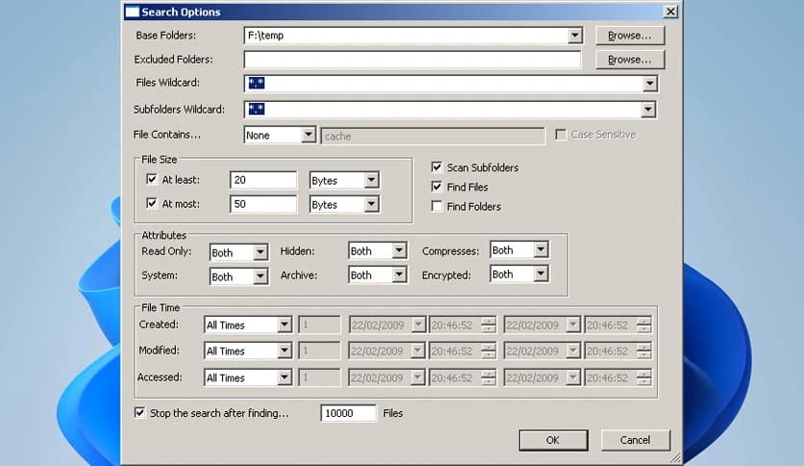Click the second Accessed time spinner
The height and width of the screenshot is (466, 804).
(x=644, y=377)
